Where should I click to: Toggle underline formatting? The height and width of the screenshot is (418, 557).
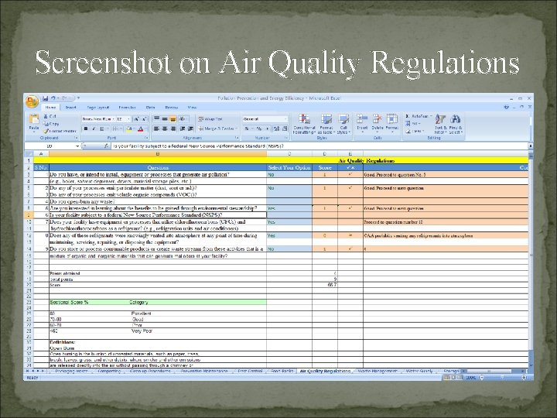point(102,128)
